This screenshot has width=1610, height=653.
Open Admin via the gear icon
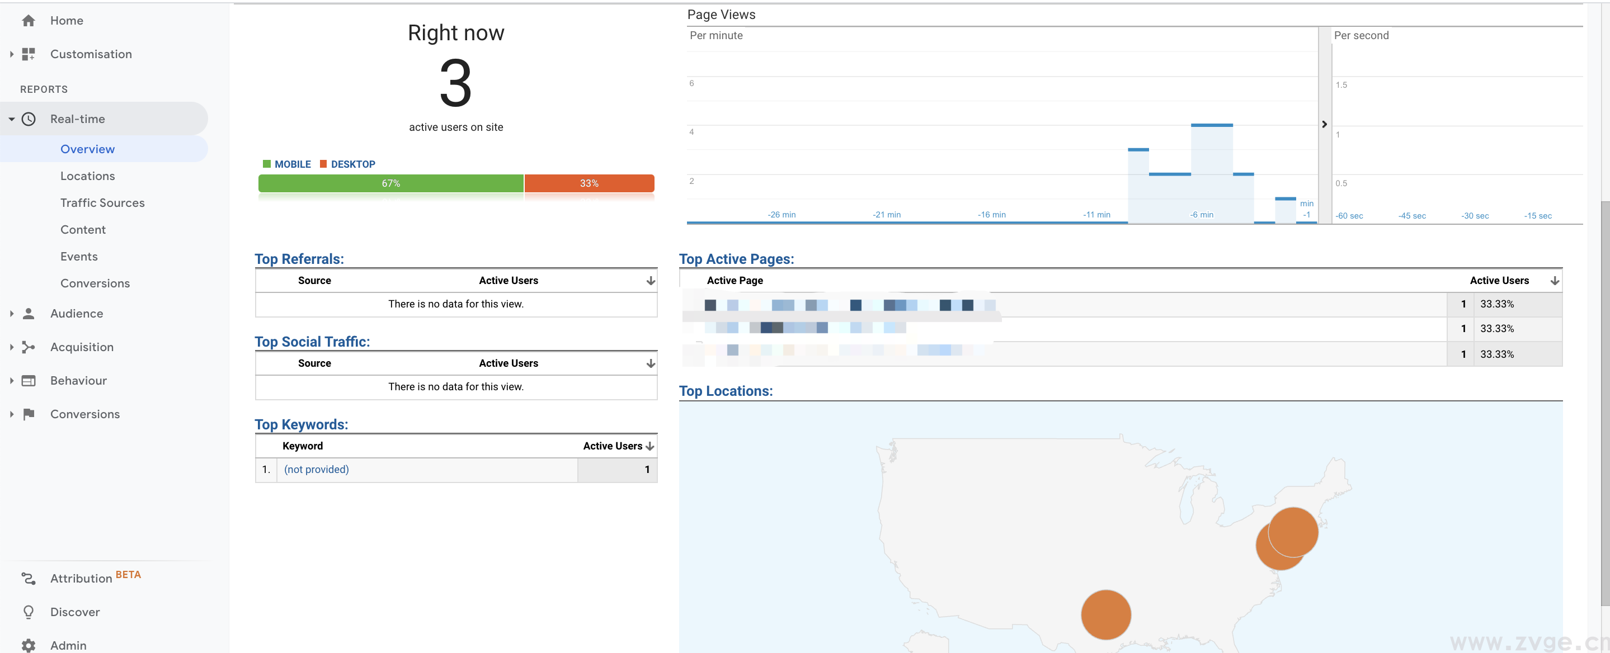coord(28,645)
